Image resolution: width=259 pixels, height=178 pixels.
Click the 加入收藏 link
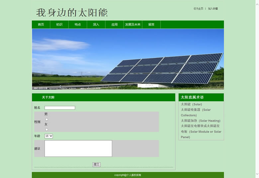(213, 9)
